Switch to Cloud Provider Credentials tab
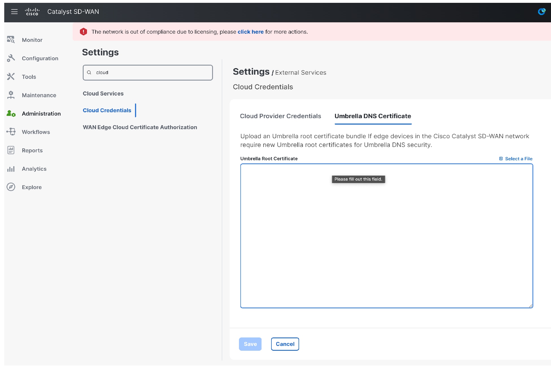The image size is (551, 366). (x=280, y=116)
